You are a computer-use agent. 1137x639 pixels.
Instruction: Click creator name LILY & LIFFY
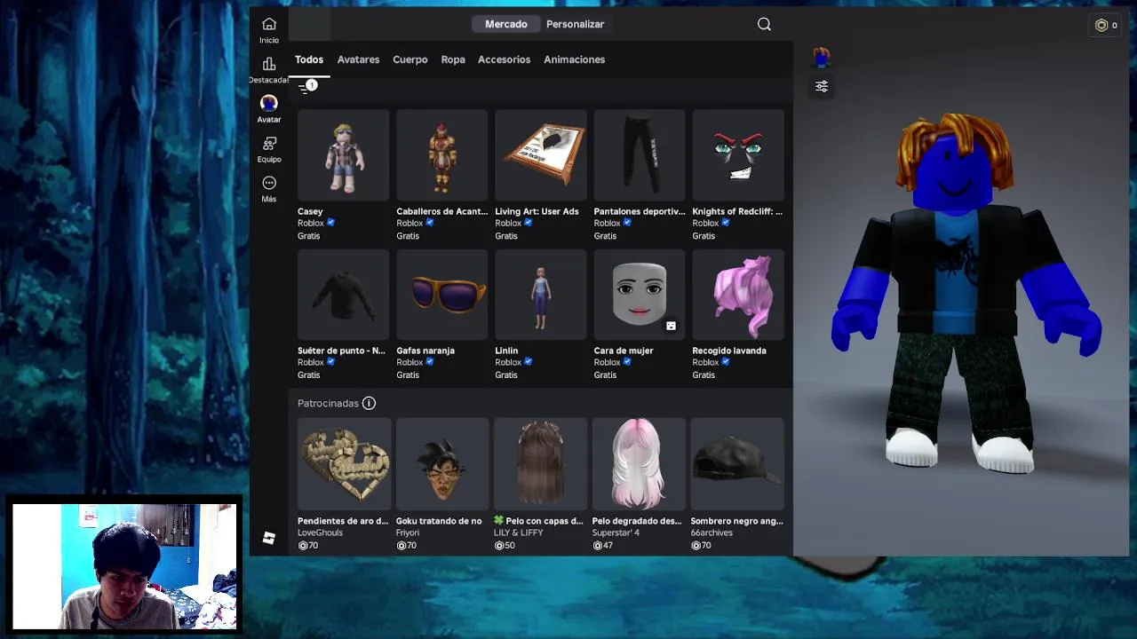[519, 532]
